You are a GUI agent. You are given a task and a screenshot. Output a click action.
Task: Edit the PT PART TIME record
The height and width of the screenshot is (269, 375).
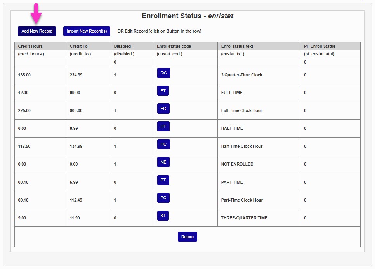point(163,180)
